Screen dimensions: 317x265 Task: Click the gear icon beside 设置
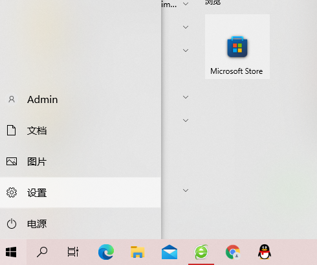[x=12, y=192]
